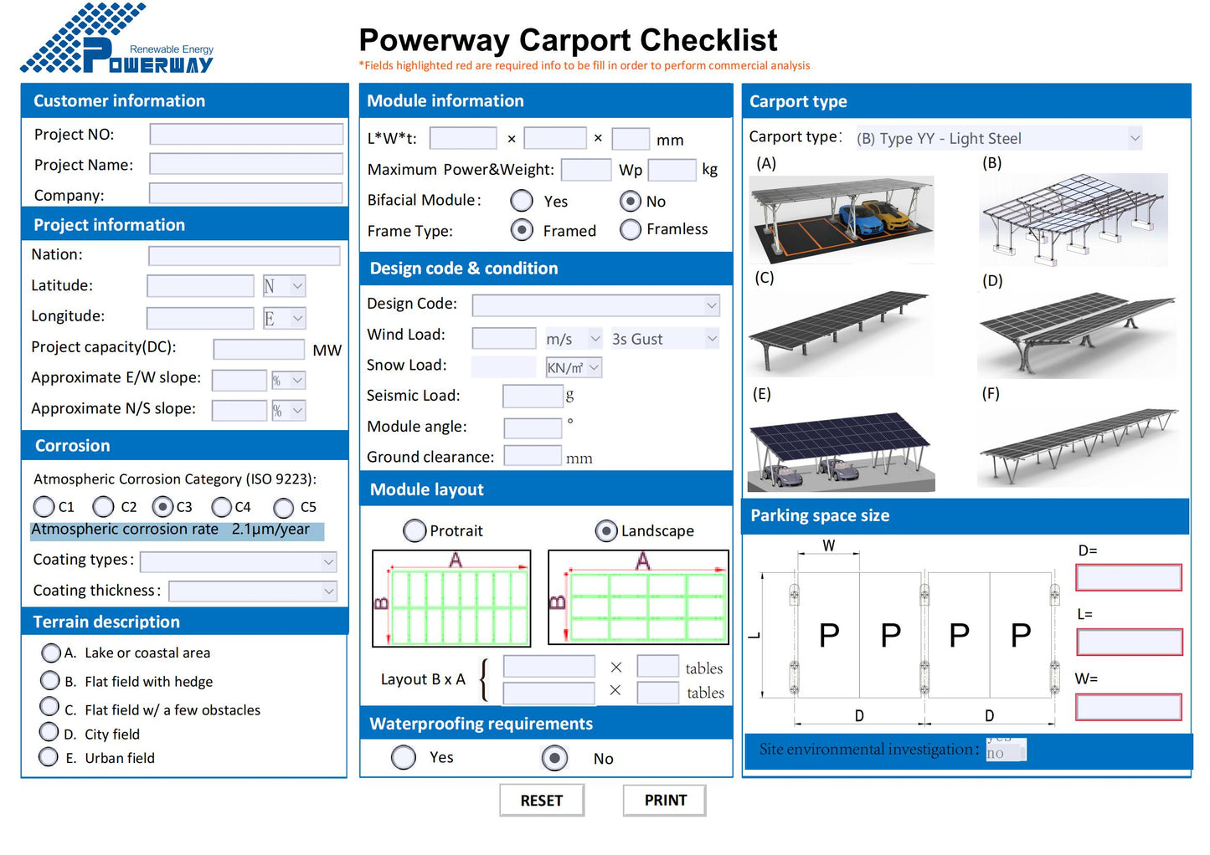
Task: Choose terrain description D City field
Action: tap(50, 732)
